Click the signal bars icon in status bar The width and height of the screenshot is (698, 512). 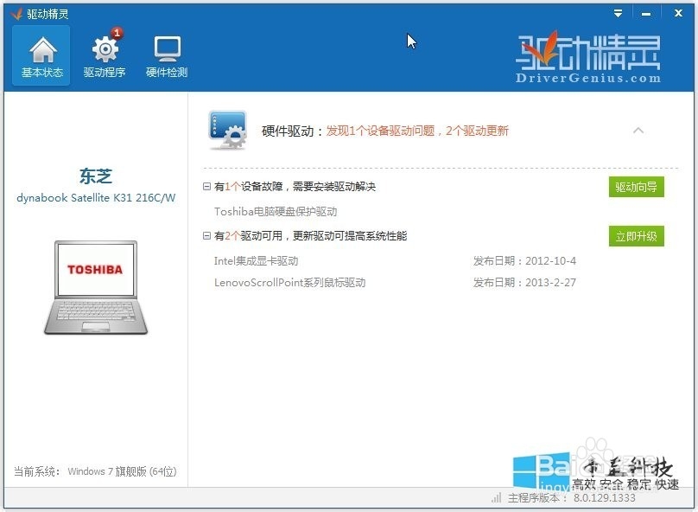497,497
